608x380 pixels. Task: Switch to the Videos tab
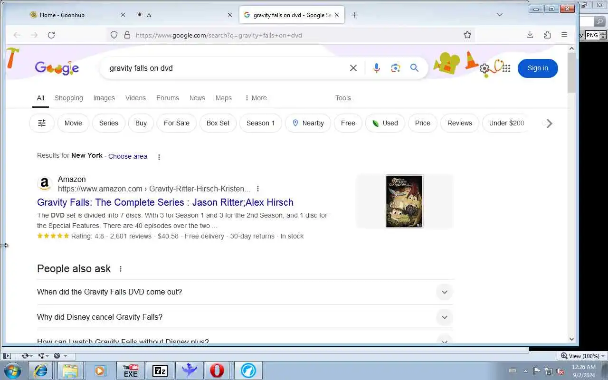(135, 98)
